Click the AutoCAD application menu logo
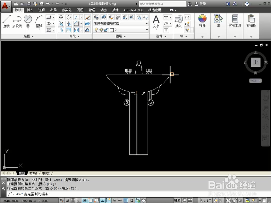 [x=5, y=6]
